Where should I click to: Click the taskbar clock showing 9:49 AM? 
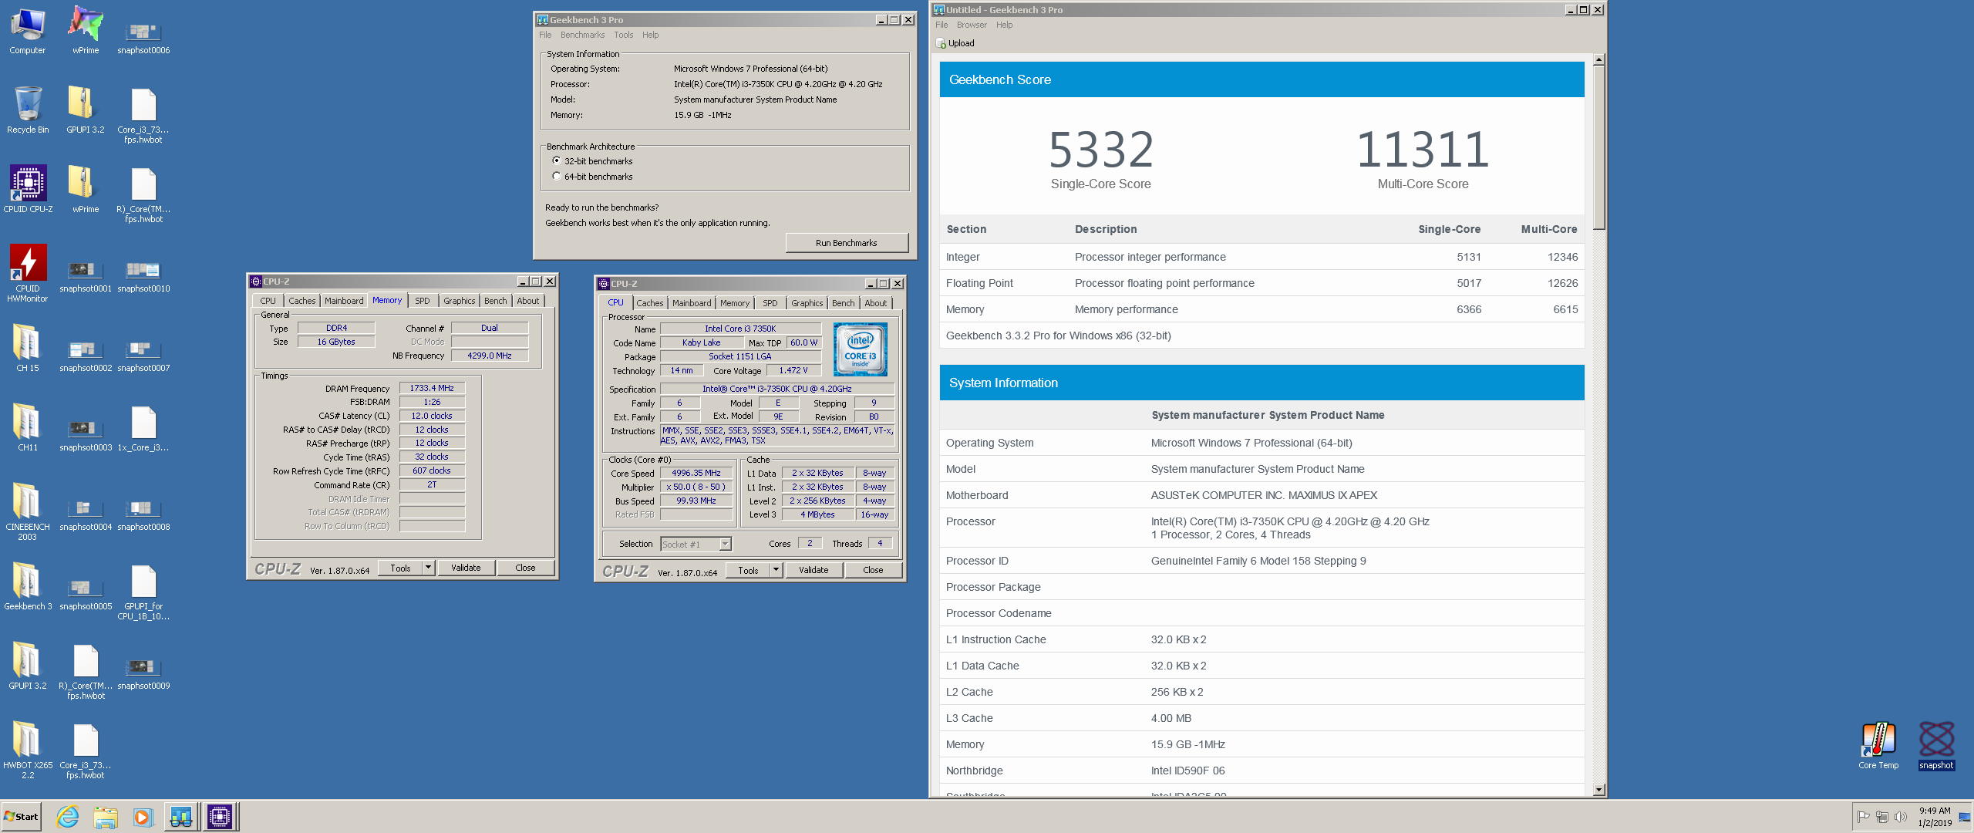[x=1935, y=817]
